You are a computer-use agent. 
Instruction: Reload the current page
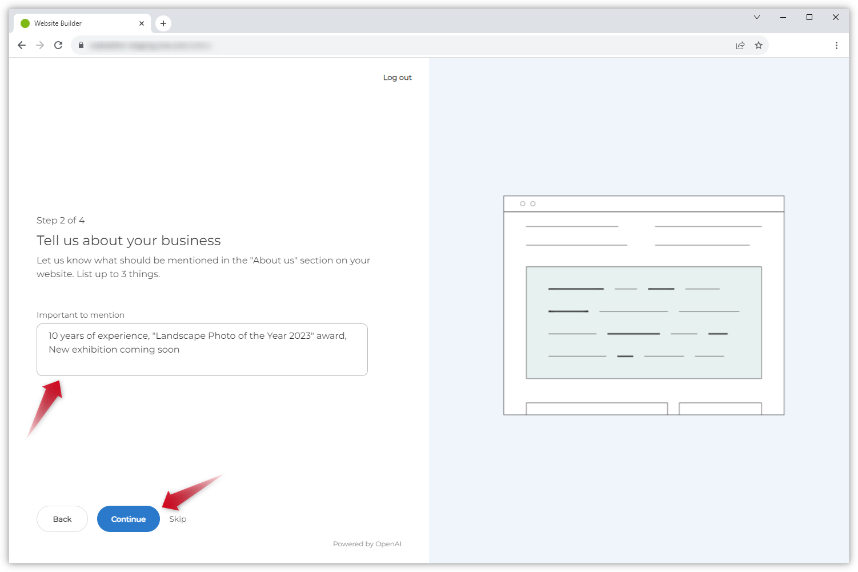point(58,45)
